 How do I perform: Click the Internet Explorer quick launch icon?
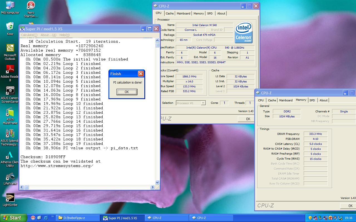[x=45, y=218]
